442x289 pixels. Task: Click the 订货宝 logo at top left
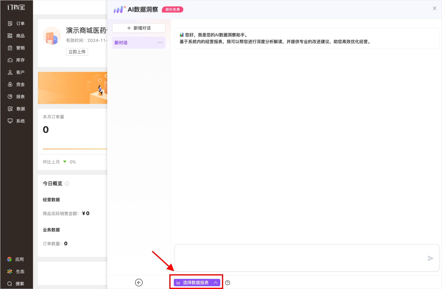coord(16,7)
